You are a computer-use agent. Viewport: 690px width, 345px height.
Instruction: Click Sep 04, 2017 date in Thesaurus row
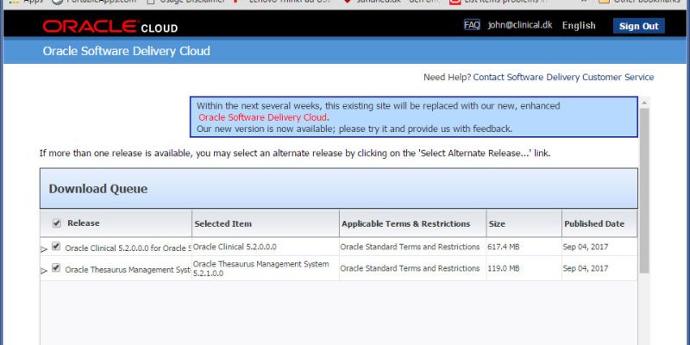586,268
